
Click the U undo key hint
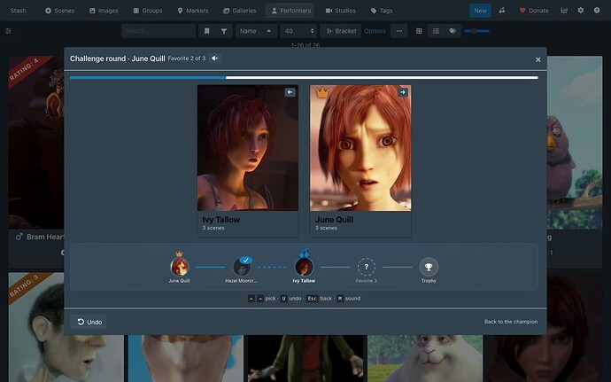(283, 299)
